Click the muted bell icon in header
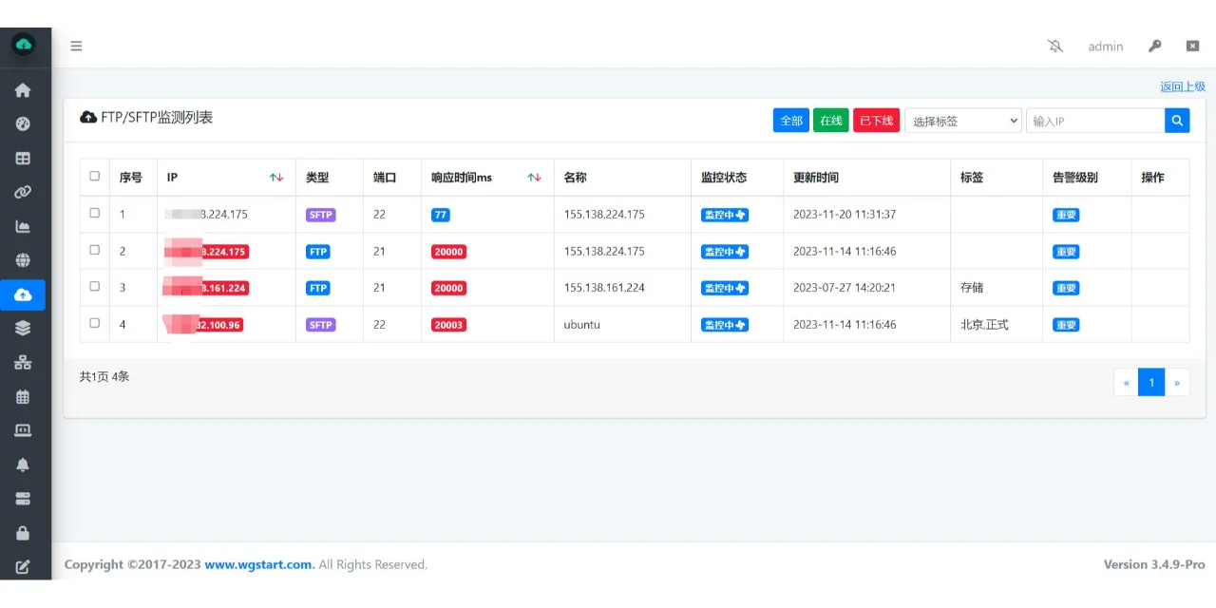This screenshot has width=1216, height=608. pos(1055,46)
